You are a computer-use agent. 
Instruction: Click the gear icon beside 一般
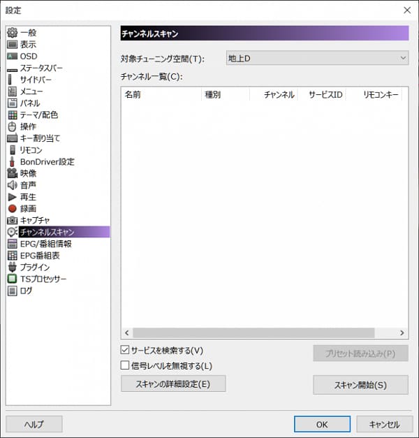(x=12, y=33)
